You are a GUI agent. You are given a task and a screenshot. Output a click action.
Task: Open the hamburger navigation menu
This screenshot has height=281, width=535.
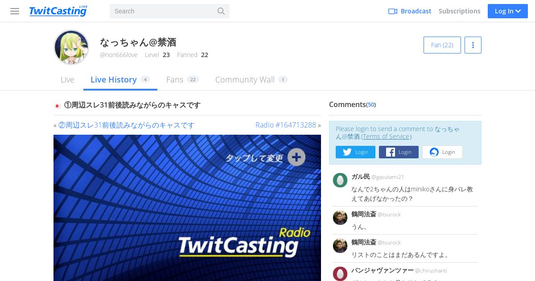pos(15,11)
